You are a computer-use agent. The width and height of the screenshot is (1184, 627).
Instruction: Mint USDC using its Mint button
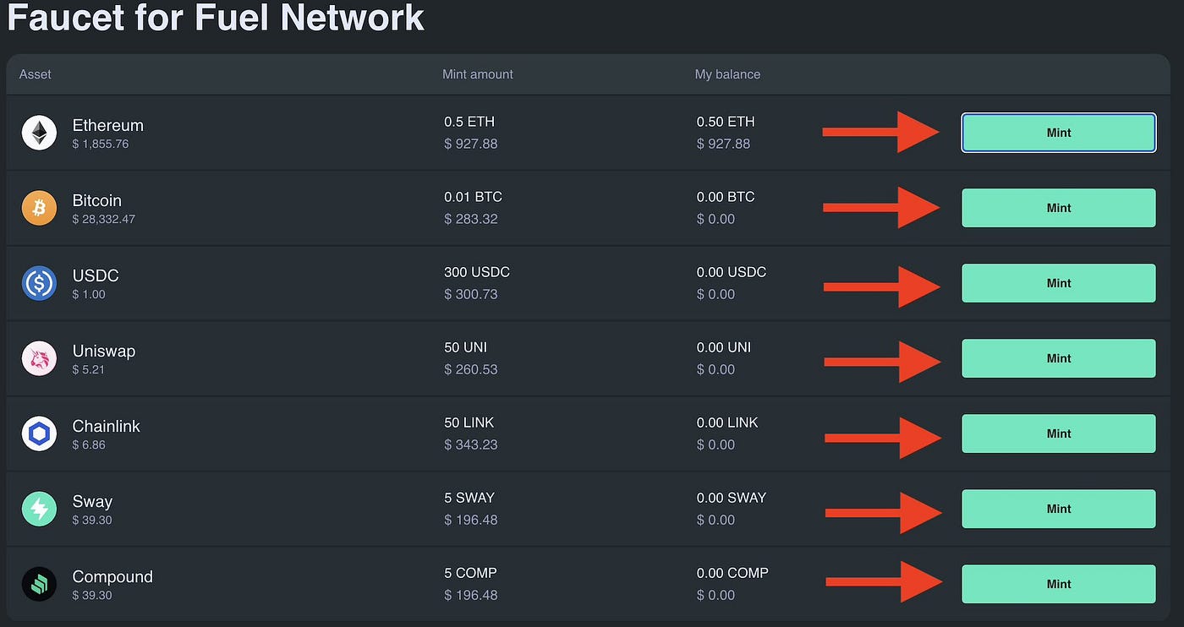click(x=1059, y=283)
